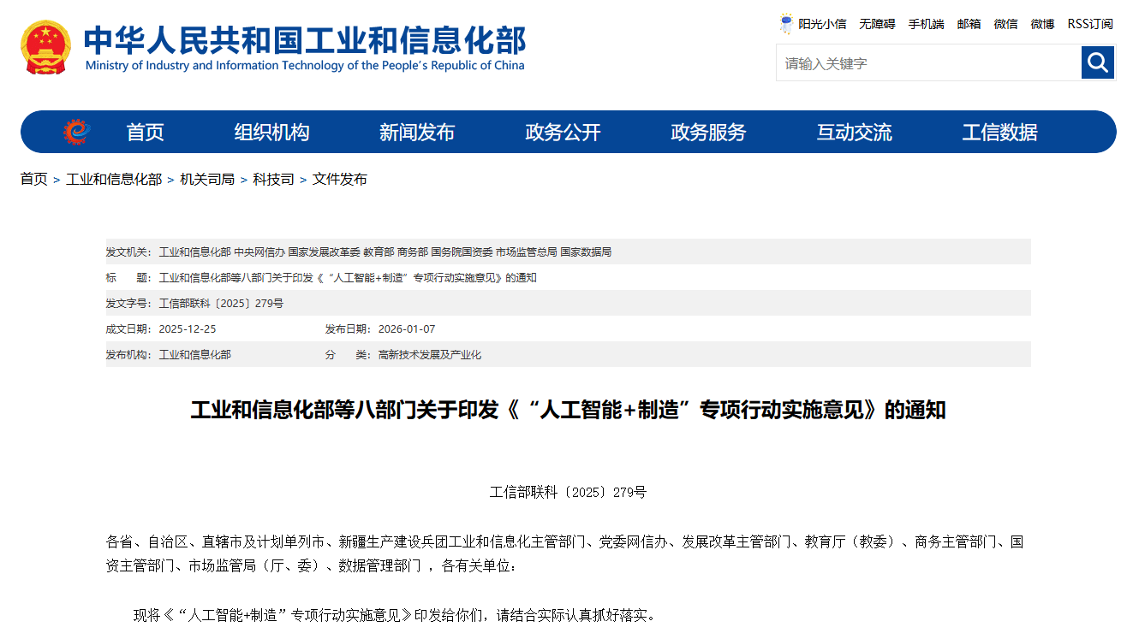Open the 工信数据 menu item
Viewport: 1127px width, 639px height.
coord(999,133)
